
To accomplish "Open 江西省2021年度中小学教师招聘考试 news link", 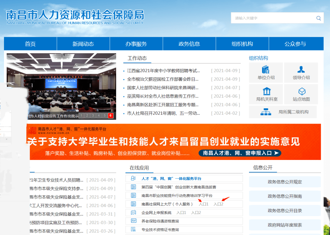I will [163, 70].
